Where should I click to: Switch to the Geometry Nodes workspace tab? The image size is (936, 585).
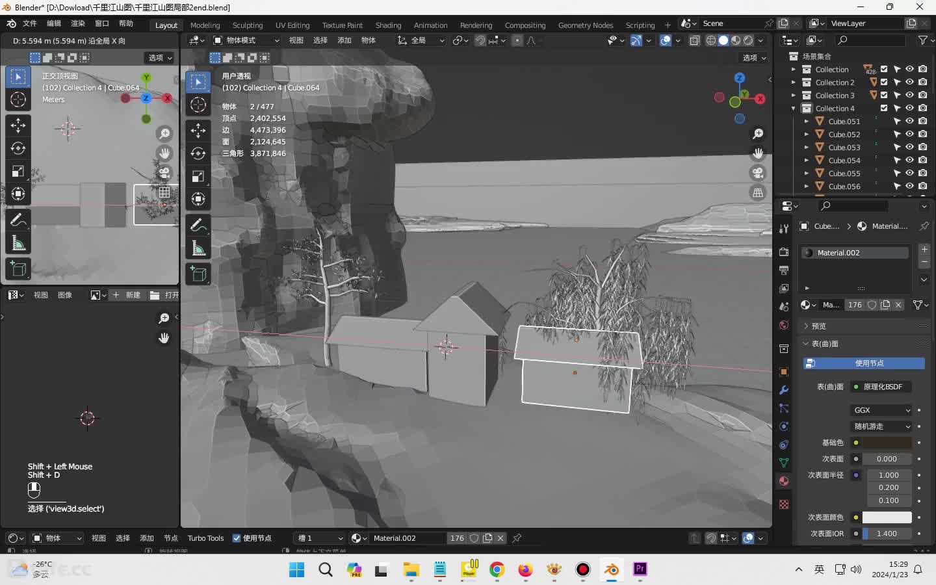coord(586,25)
